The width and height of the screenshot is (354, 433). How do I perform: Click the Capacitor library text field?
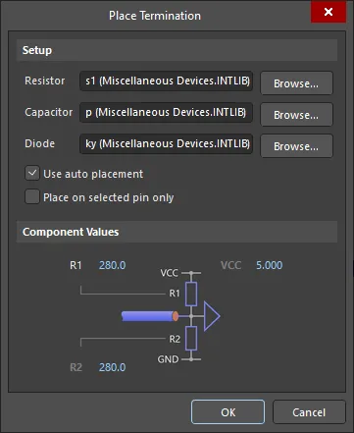[167, 112]
